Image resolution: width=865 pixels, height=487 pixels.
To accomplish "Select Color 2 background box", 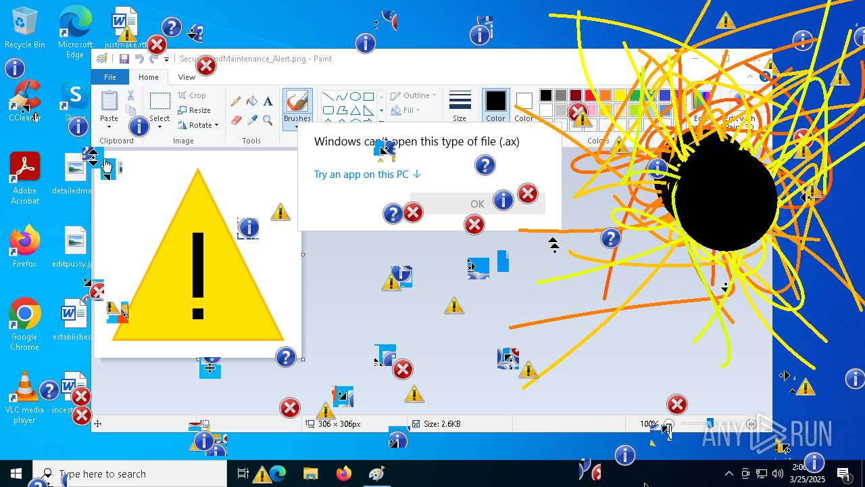I will click(x=524, y=106).
